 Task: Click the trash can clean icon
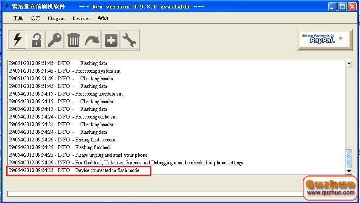(x=73, y=40)
